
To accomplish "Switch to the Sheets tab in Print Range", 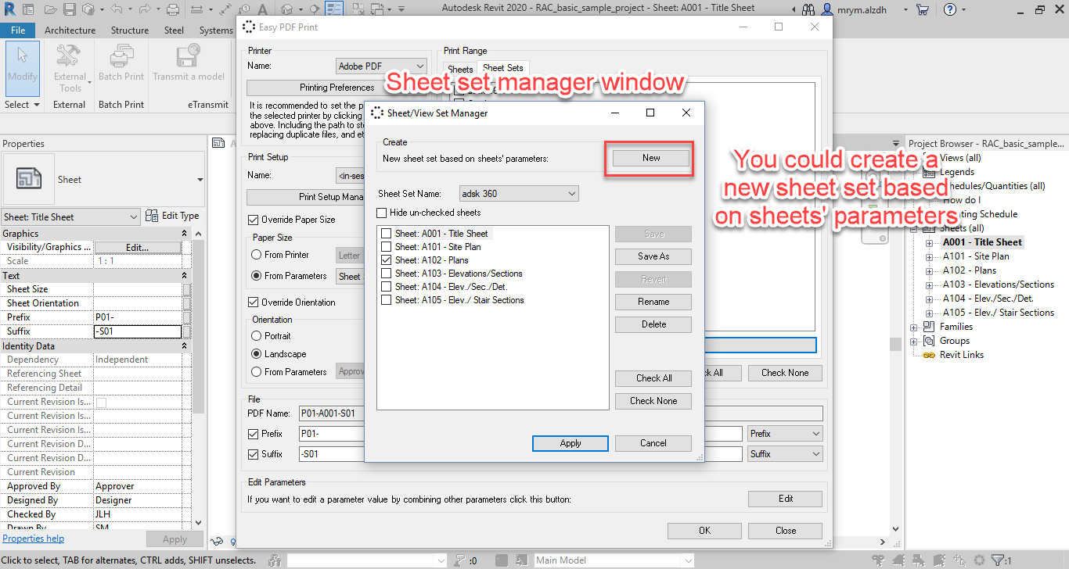I will [461, 70].
